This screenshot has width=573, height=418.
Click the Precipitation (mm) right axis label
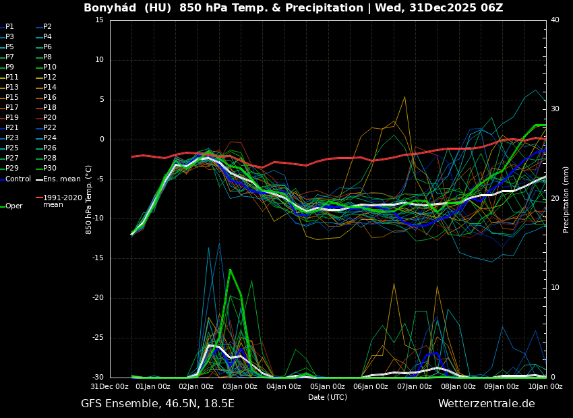(566, 200)
